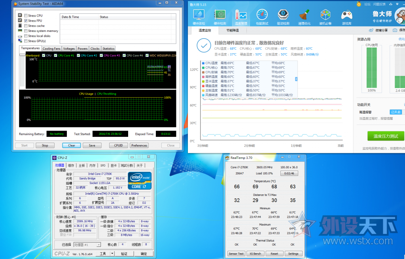Click the green 温度压力测试 button
The width and height of the screenshot is (405, 259).
386,136
